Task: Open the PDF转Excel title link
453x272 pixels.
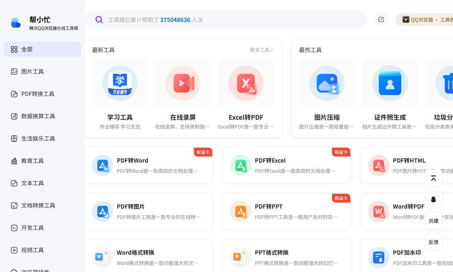Action: (270, 160)
